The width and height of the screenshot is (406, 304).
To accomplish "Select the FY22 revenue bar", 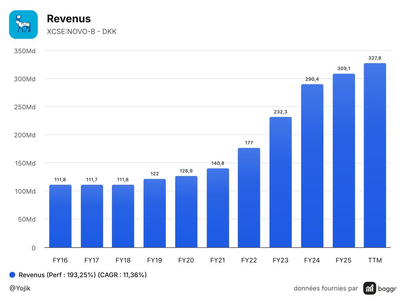I will [x=249, y=198].
